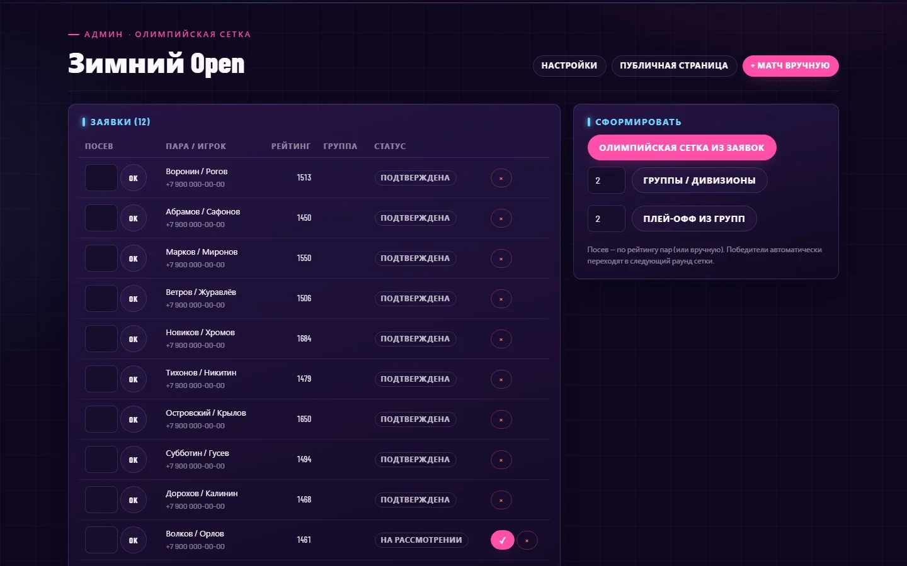
Task: Click the name Тихонов / Никитин
Action: [x=201, y=373]
